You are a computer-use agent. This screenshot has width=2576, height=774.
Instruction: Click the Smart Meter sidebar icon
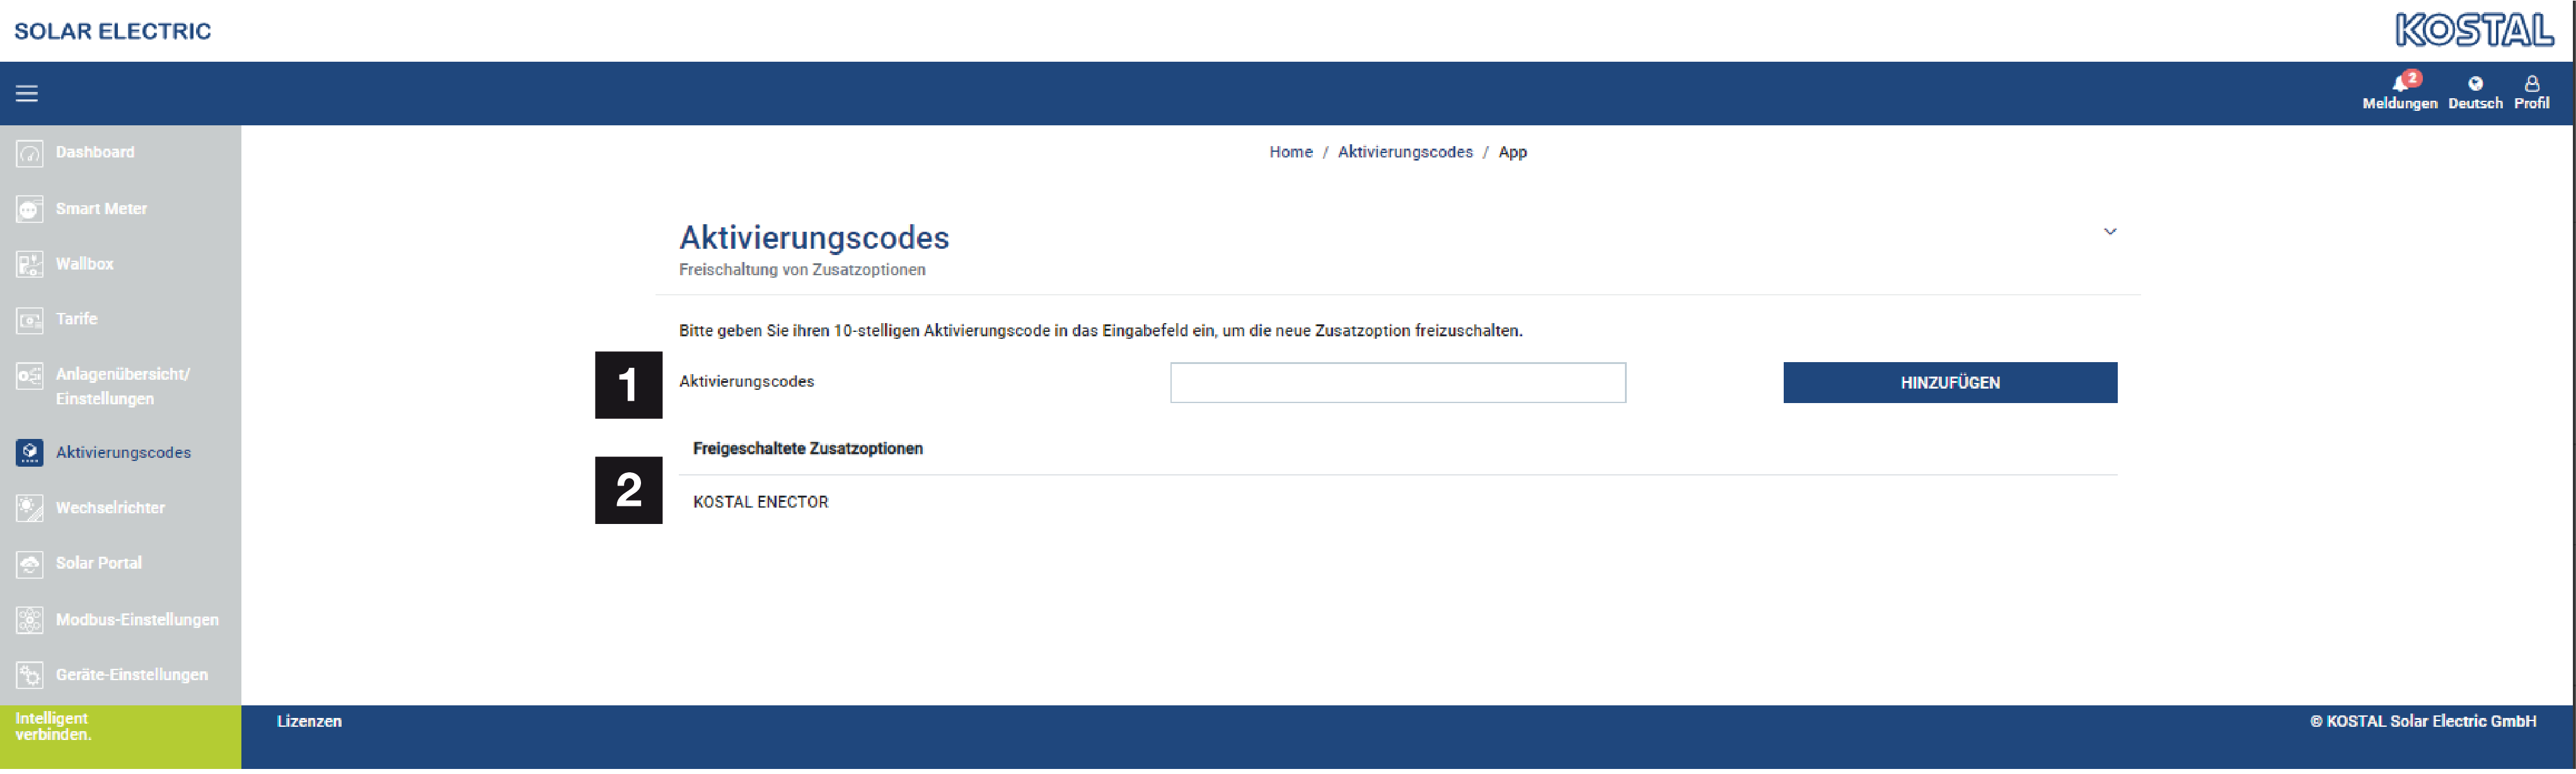point(30,210)
